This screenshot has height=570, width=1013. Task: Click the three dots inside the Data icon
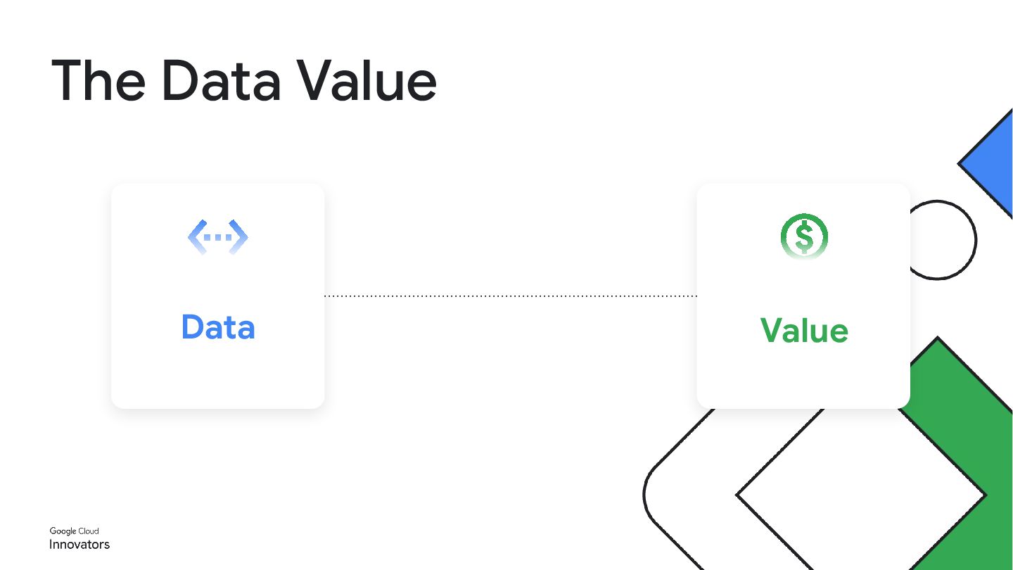pyautogui.click(x=217, y=237)
